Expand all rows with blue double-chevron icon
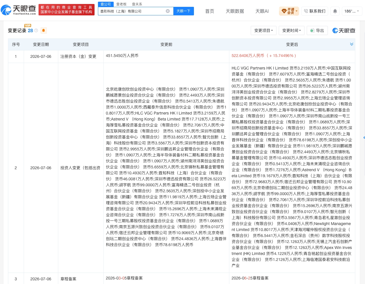The height and width of the screenshot is (284, 365). click(x=352, y=44)
